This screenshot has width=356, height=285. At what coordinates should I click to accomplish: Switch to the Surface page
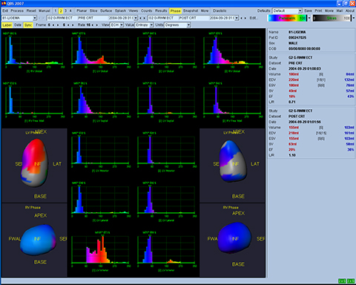point(106,11)
